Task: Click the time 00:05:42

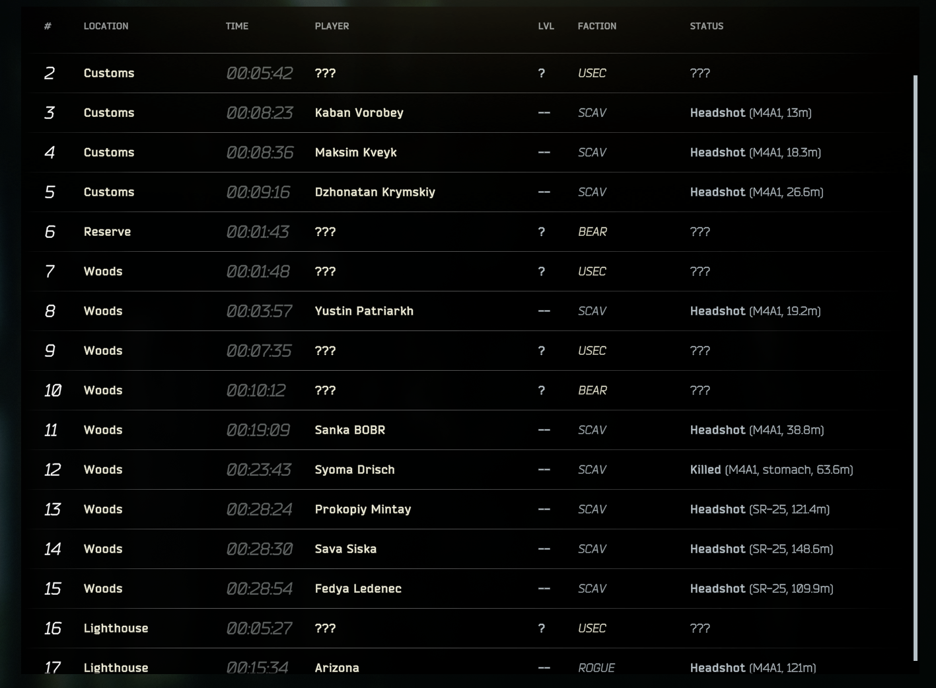Action: (260, 73)
